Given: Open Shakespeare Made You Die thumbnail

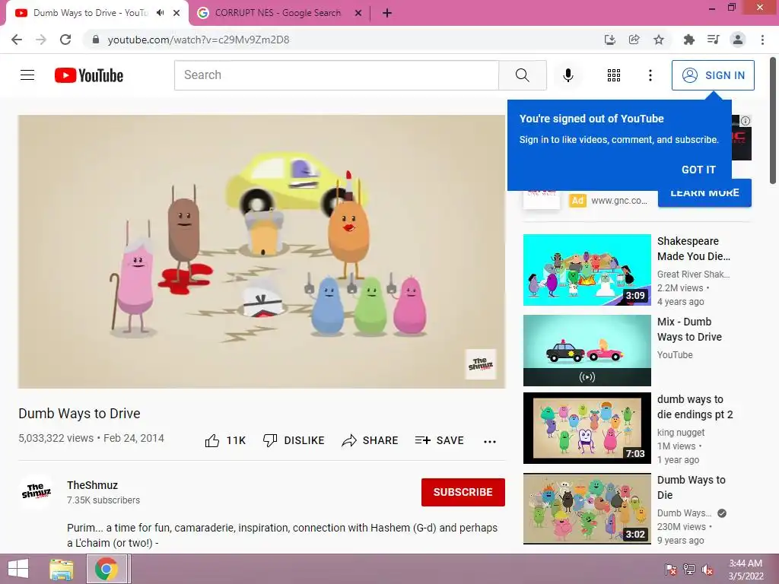Looking at the screenshot, I should click(587, 270).
